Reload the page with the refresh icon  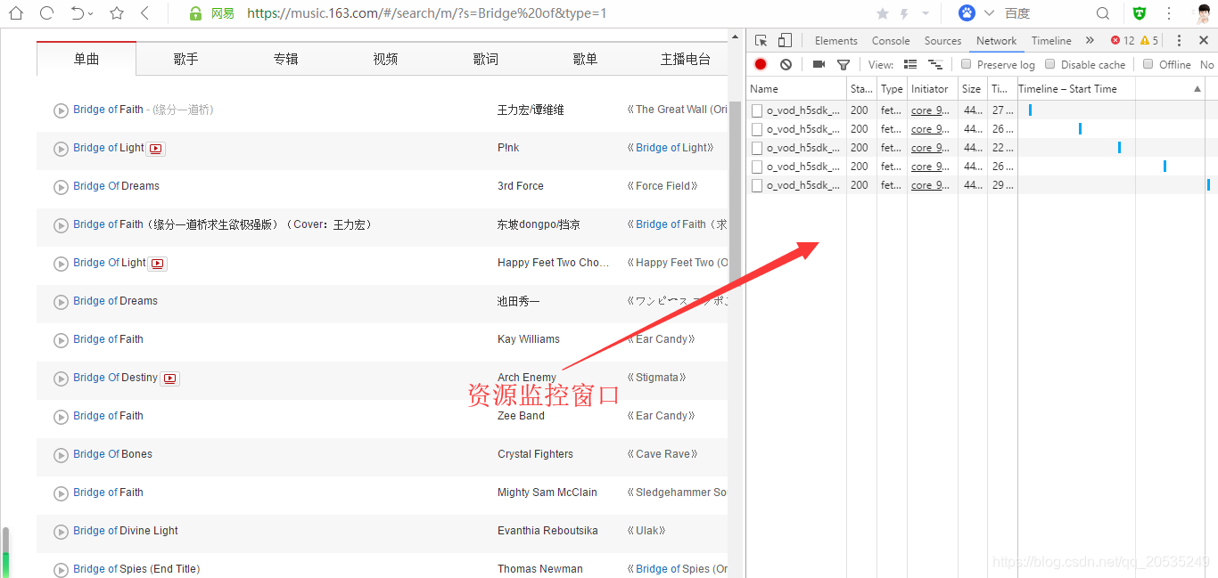pos(47,13)
